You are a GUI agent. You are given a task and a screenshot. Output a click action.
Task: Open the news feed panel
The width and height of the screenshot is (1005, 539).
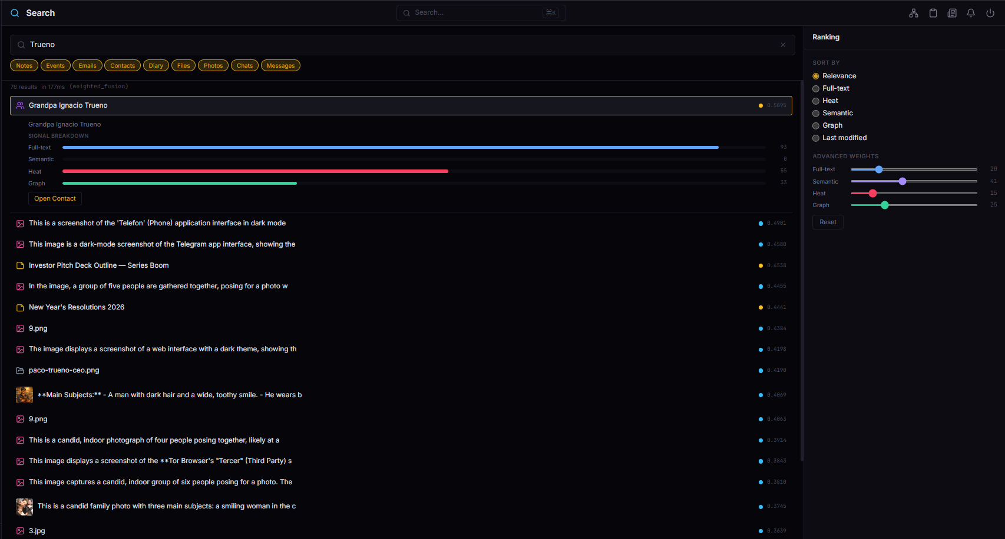click(952, 12)
